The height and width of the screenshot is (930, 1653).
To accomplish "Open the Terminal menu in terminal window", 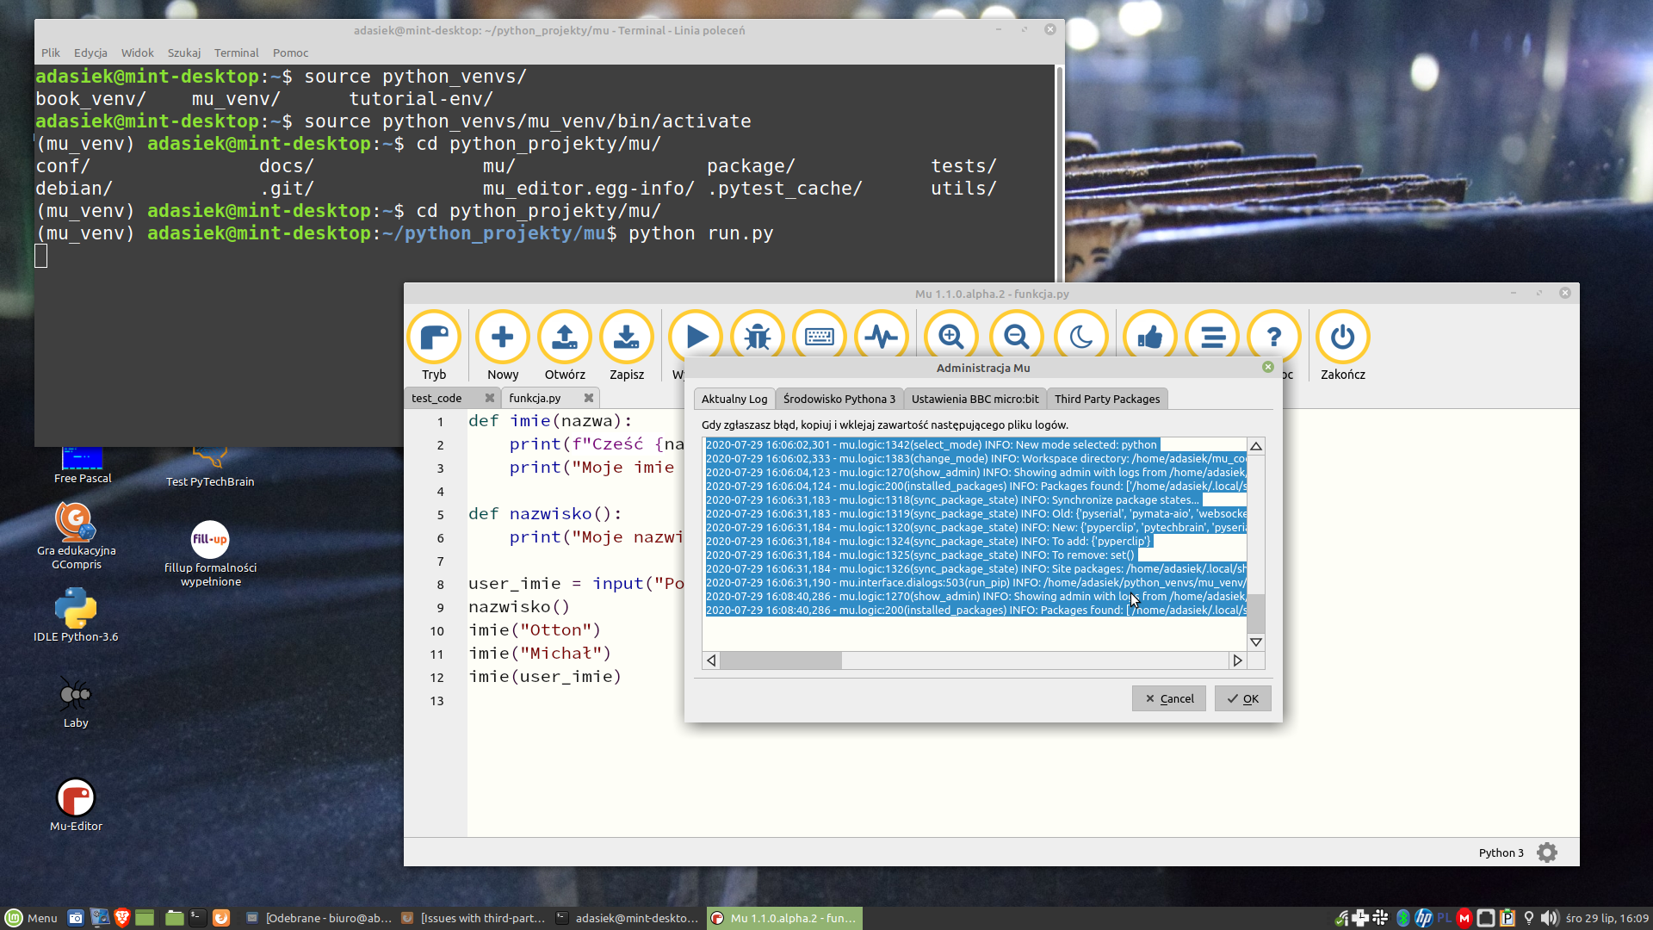I will (236, 53).
